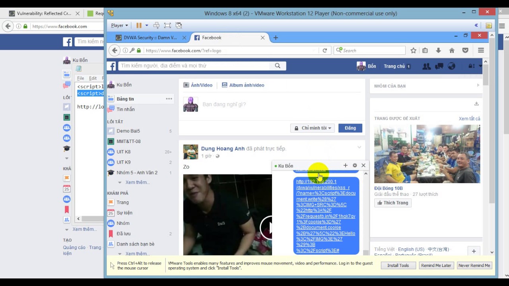
Task: Open Sự kiện events item
Action: (x=124, y=213)
